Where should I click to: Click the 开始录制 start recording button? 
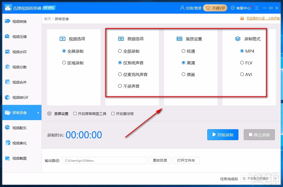[x=223, y=135]
